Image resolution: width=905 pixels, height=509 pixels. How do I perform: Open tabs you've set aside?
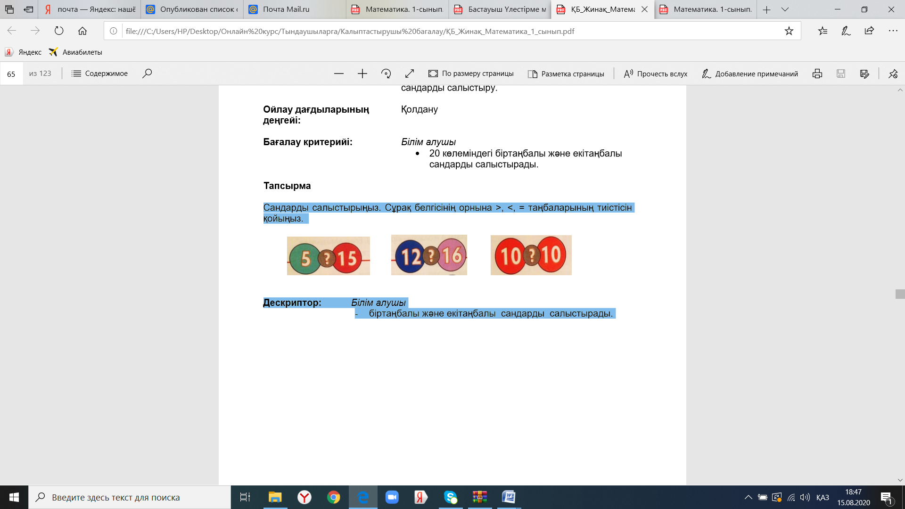9,9
